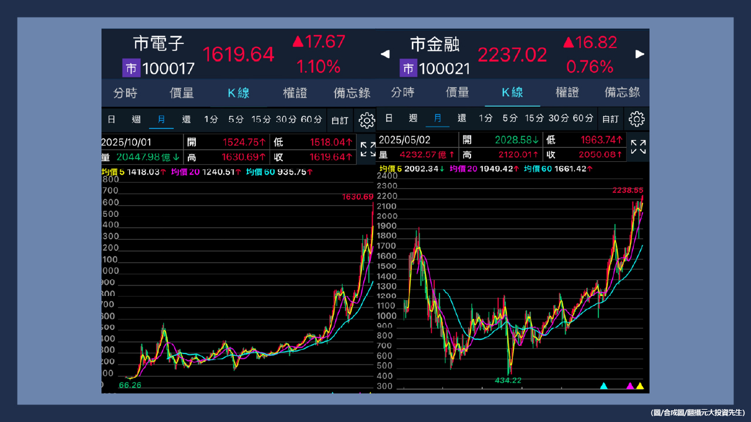
Task: Expand 市金融 chart to fullscreen
Action: [638, 147]
